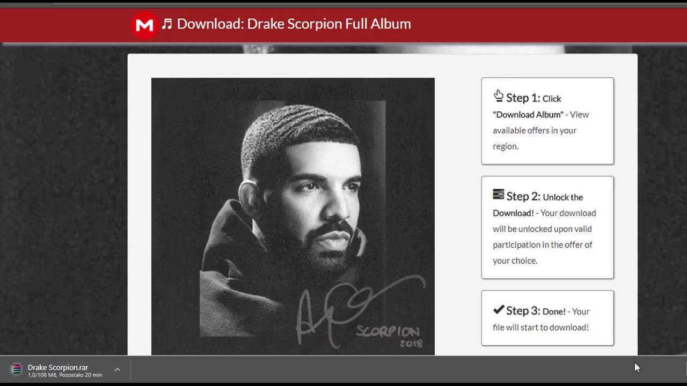
Task: Click the WinRAR file icon in download bar
Action: [16, 369]
